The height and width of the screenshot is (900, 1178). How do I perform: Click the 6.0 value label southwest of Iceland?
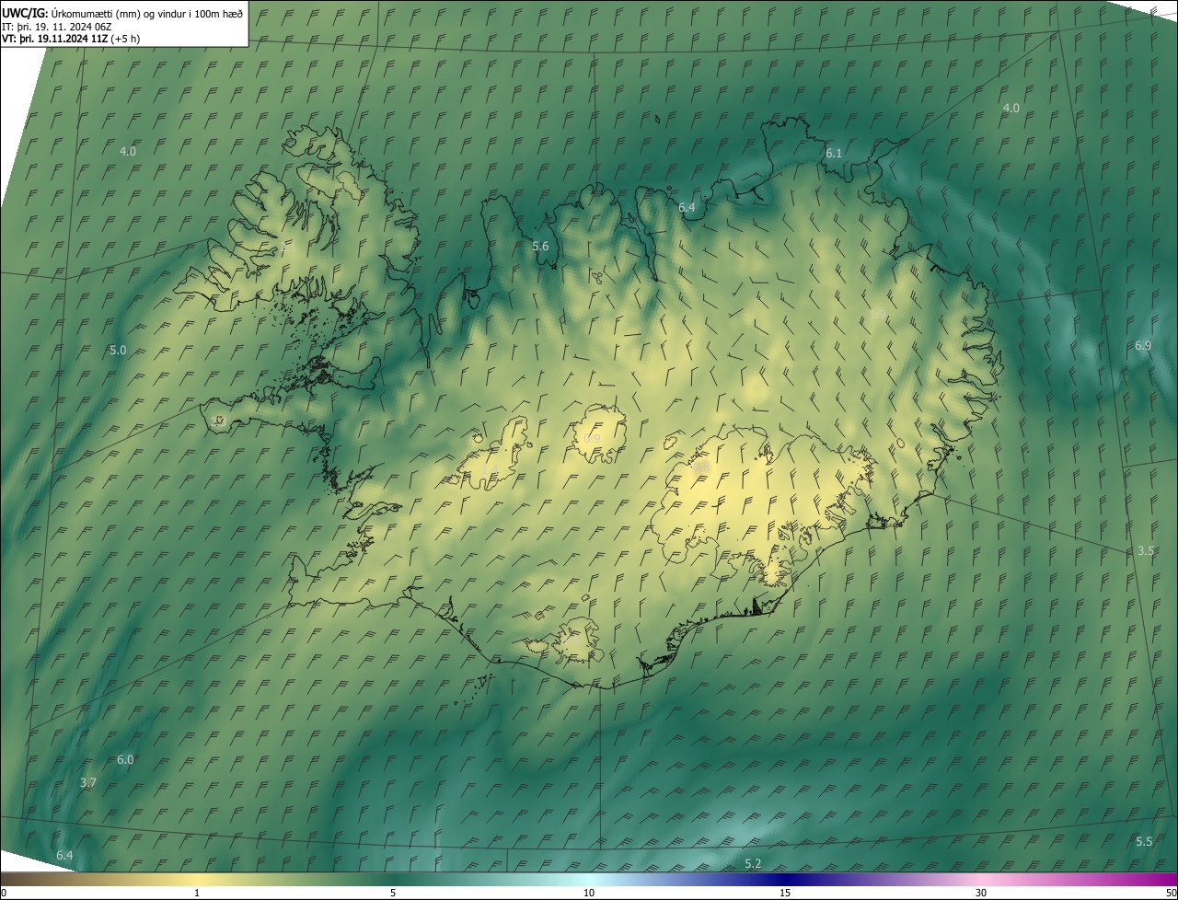pos(125,760)
